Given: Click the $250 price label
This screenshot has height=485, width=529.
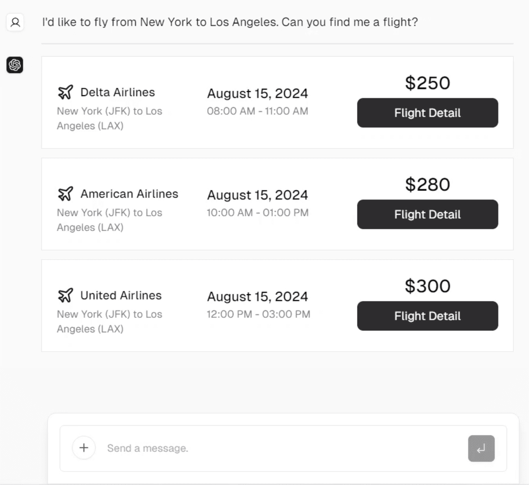Looking at the screenshot, I should tap(427, 83).
